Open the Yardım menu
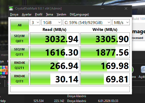145x103 pixels. coord(61,14)
